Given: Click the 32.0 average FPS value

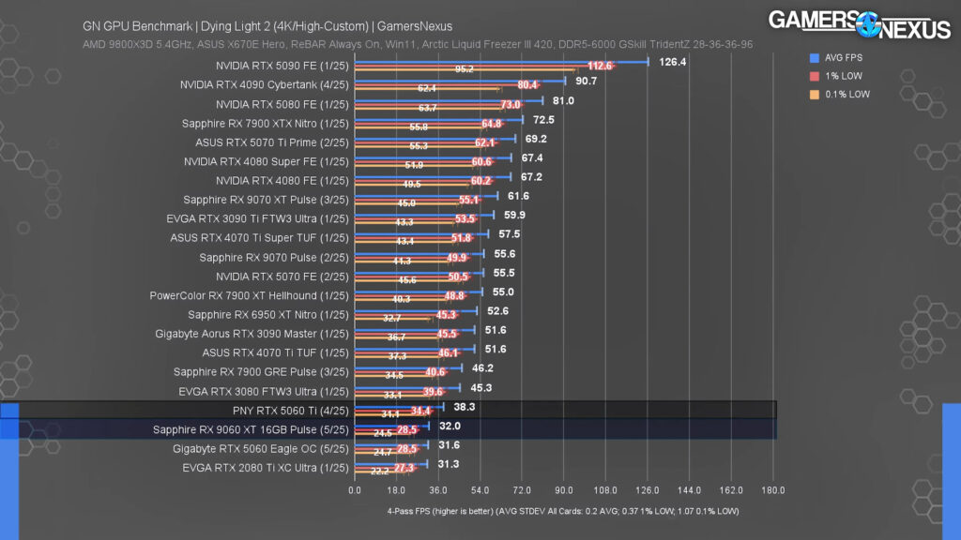Looking at the screenshot, I should tap(450, 426).
